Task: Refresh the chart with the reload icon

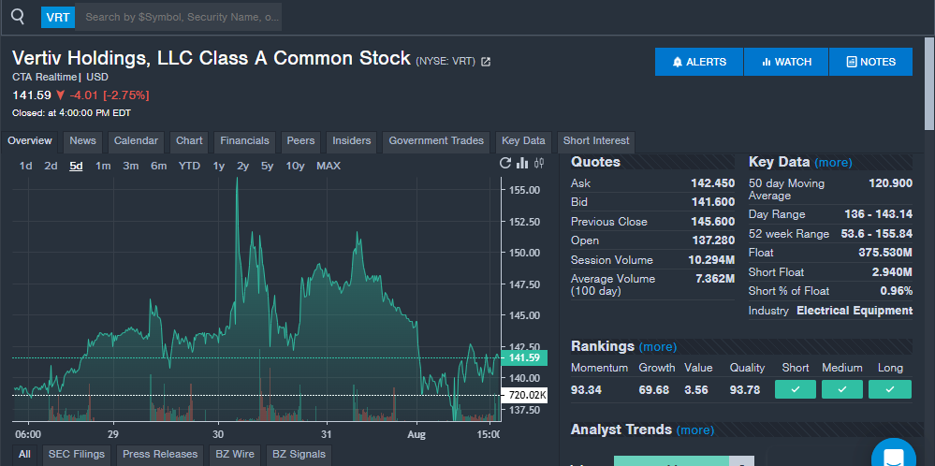Action: pyautogui.click(x=505, y=163)
